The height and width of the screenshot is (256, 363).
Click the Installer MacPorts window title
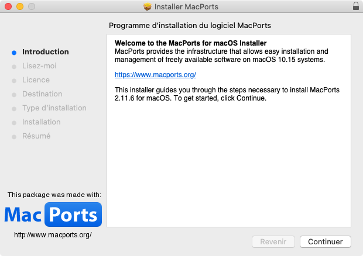(187, 7)
